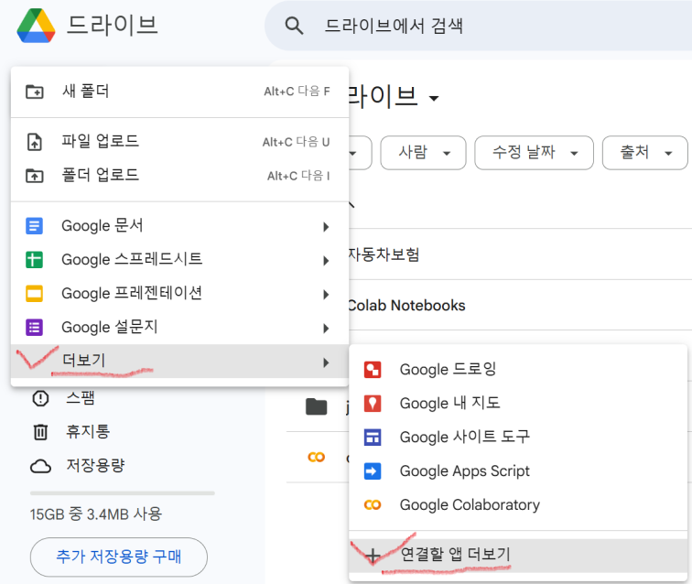Screen dimensions: 692x584
Task: Click the storage usage progress bar
Action: coord(123,493)
